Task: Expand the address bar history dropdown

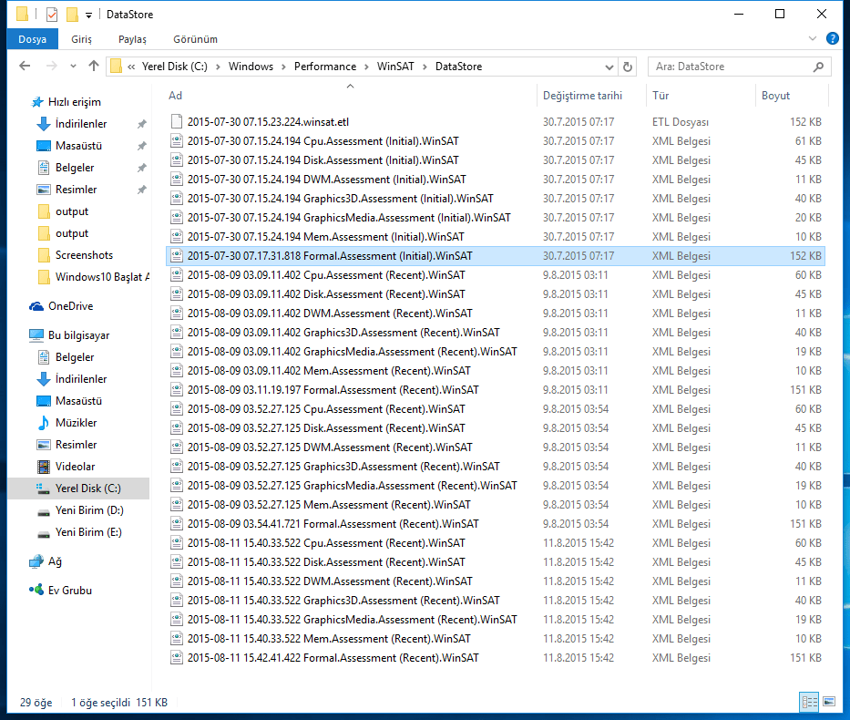Action: click(x=609, y=67)
